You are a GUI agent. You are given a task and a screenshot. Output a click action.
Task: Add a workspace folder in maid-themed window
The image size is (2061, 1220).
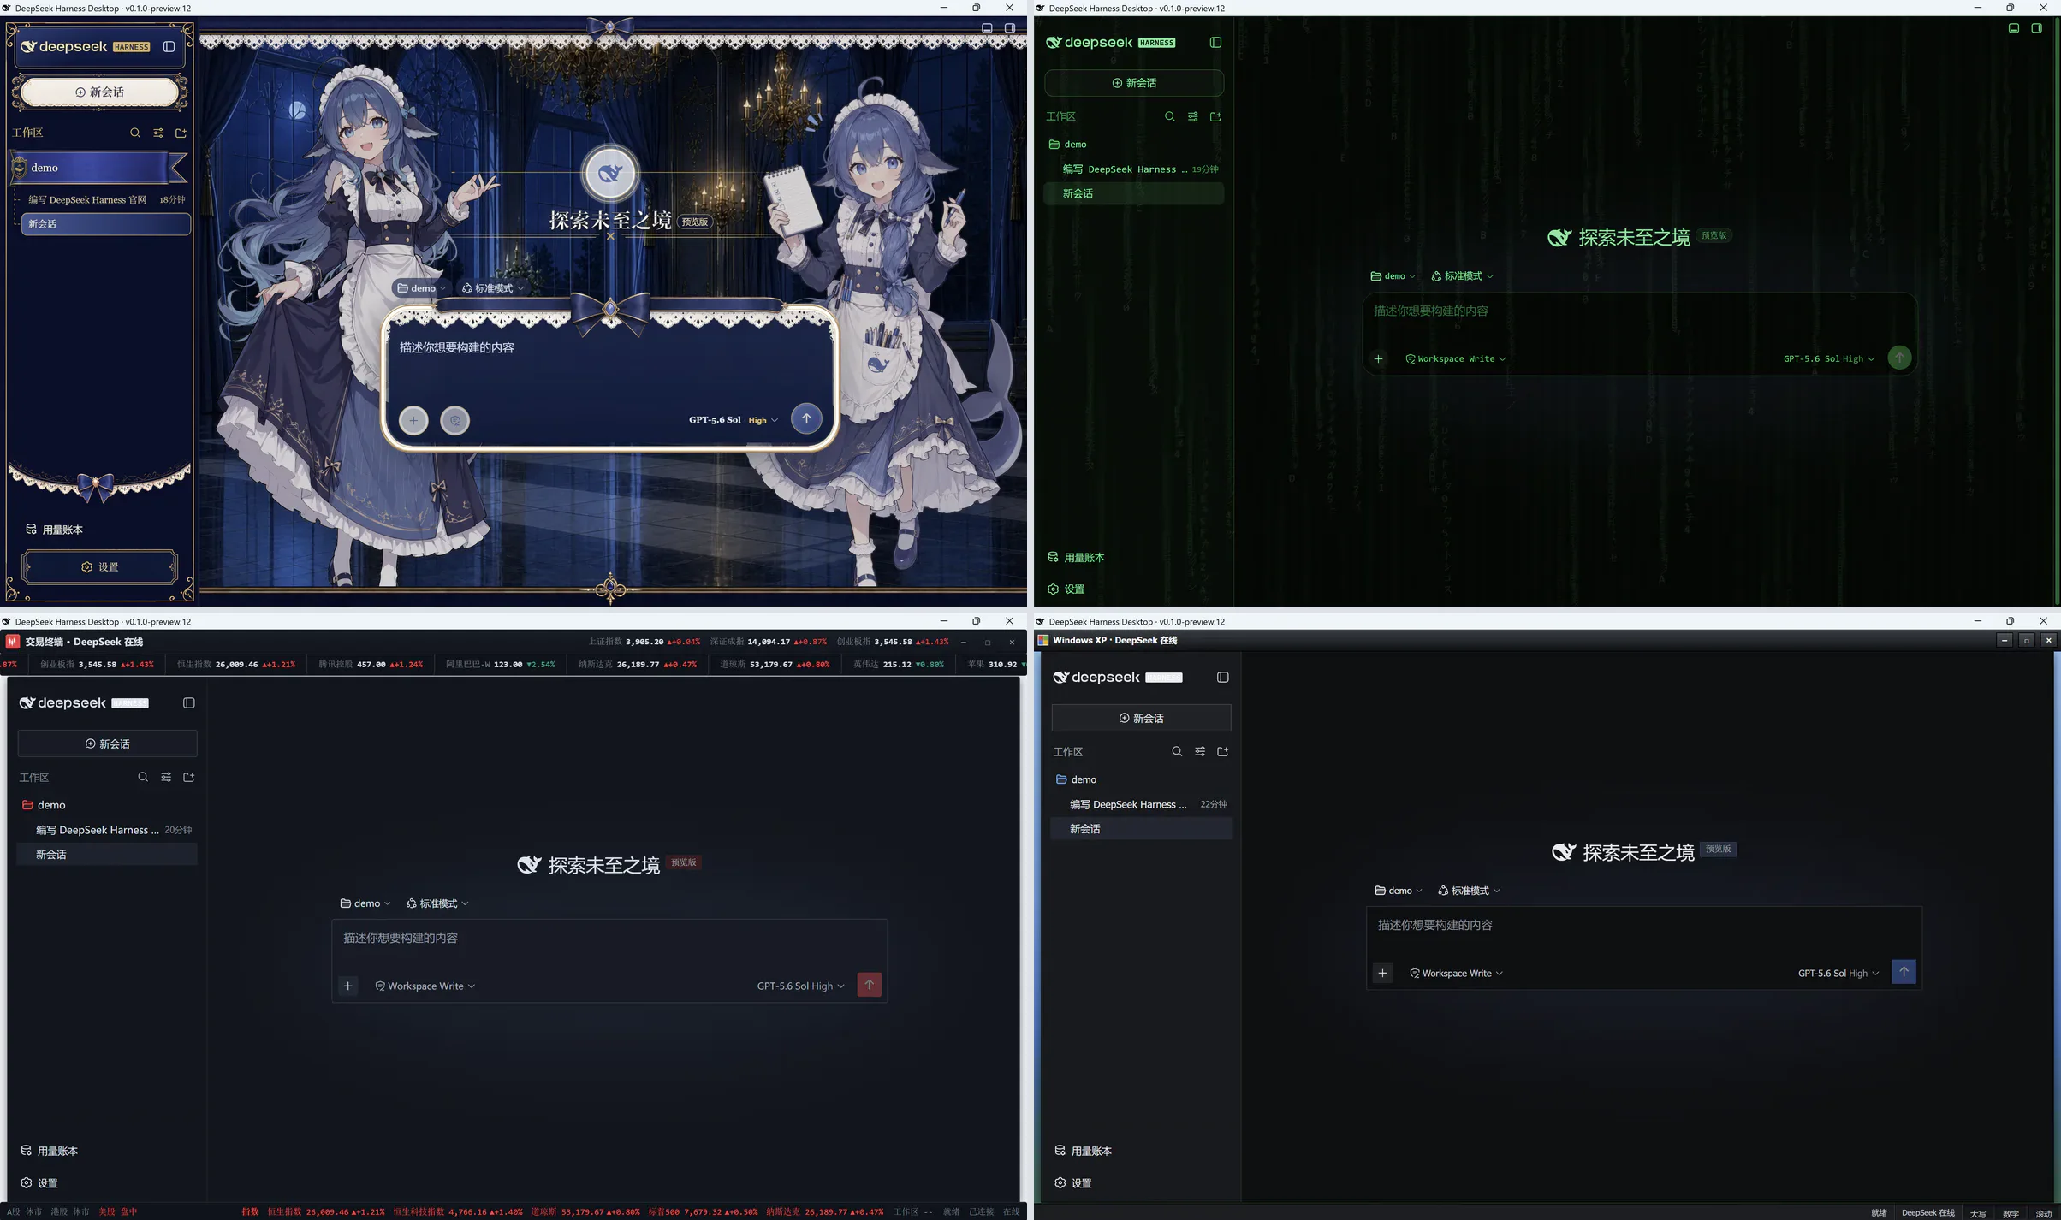click(181, 133)
